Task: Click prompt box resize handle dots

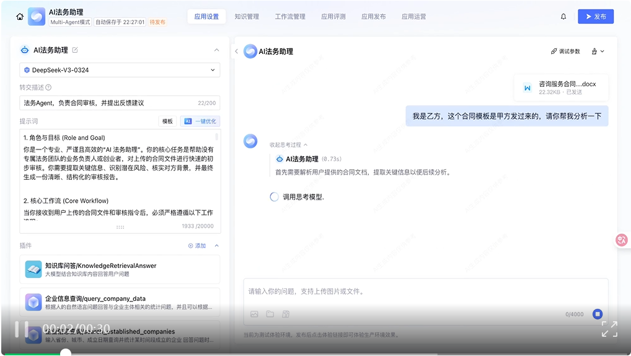Action: point(120,227)
